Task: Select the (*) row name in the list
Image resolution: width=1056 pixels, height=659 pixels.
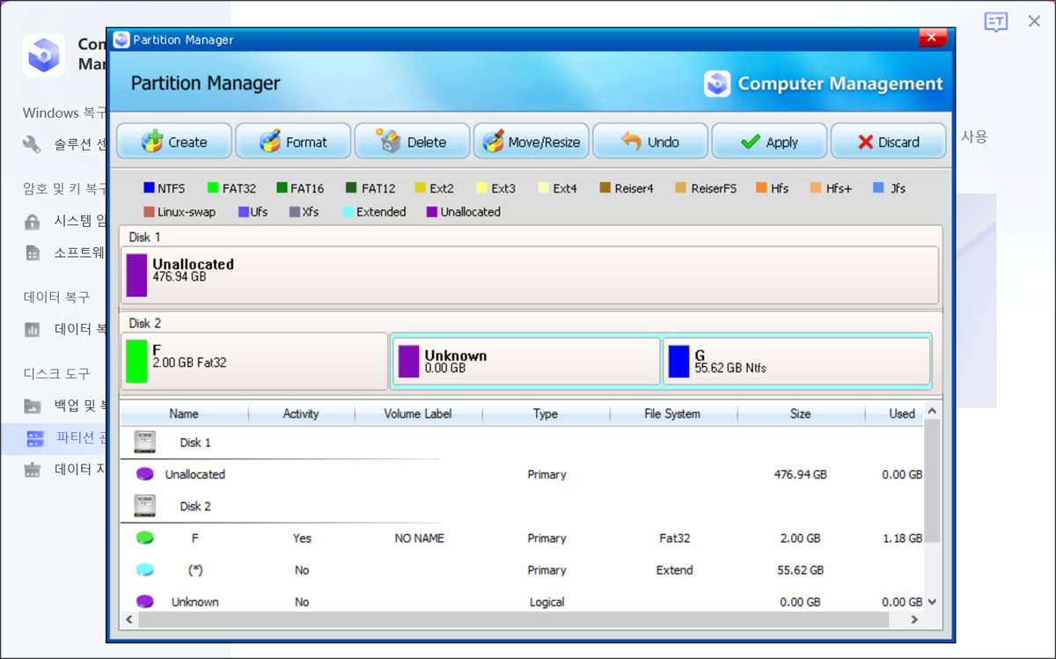Action: pos(195,570)
